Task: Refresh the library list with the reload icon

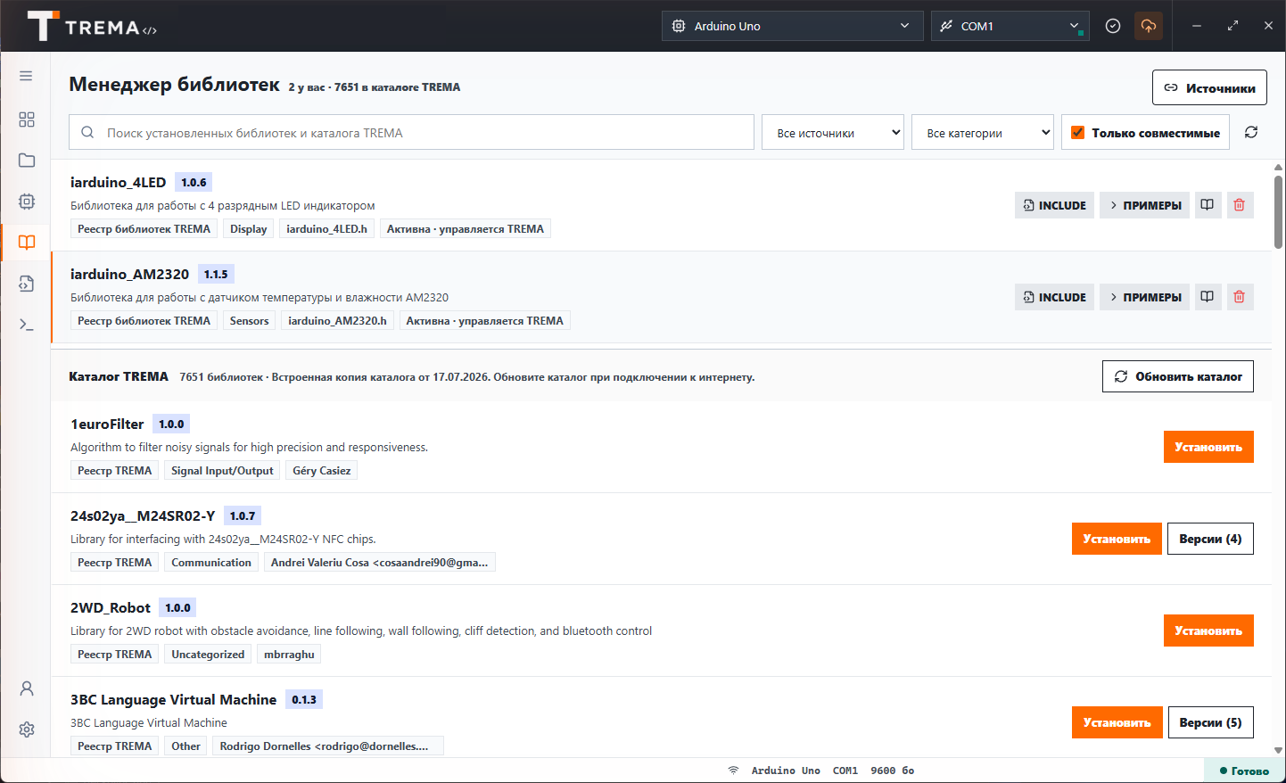Action: coord(1251,132)
